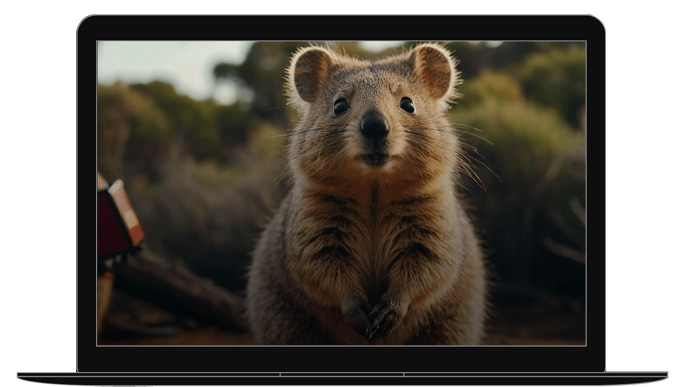
Task: Click the laptop's top bezel above the photo
Action: [341, 29]
